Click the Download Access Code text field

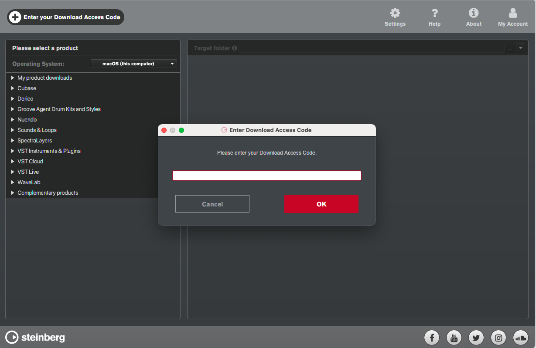click(266, 176)
